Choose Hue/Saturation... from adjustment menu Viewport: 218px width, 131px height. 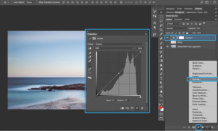[200, 90]
